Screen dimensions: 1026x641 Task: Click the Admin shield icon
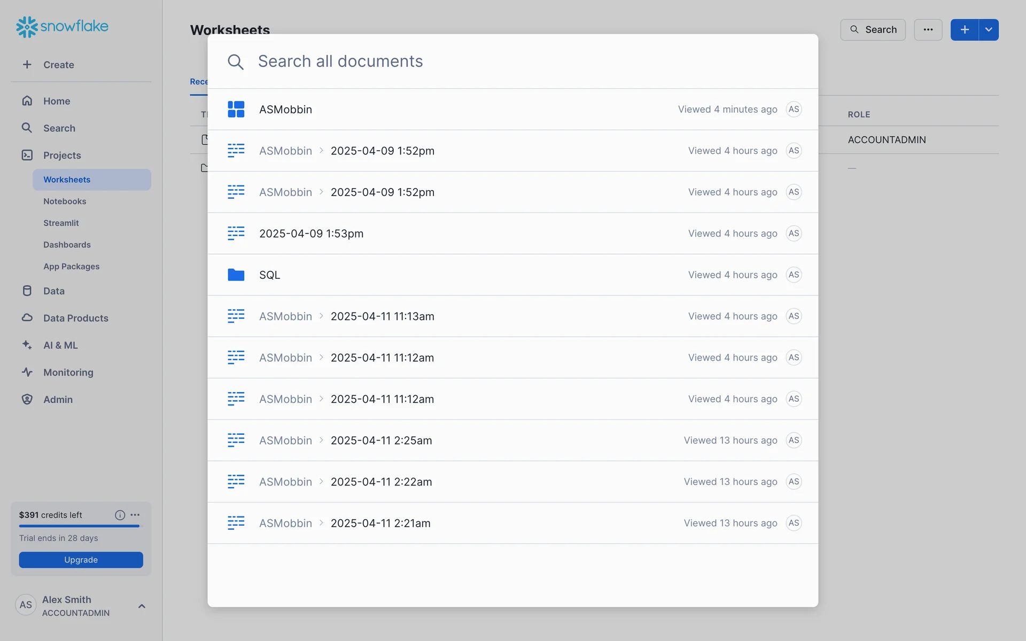(x=27, y=400)
